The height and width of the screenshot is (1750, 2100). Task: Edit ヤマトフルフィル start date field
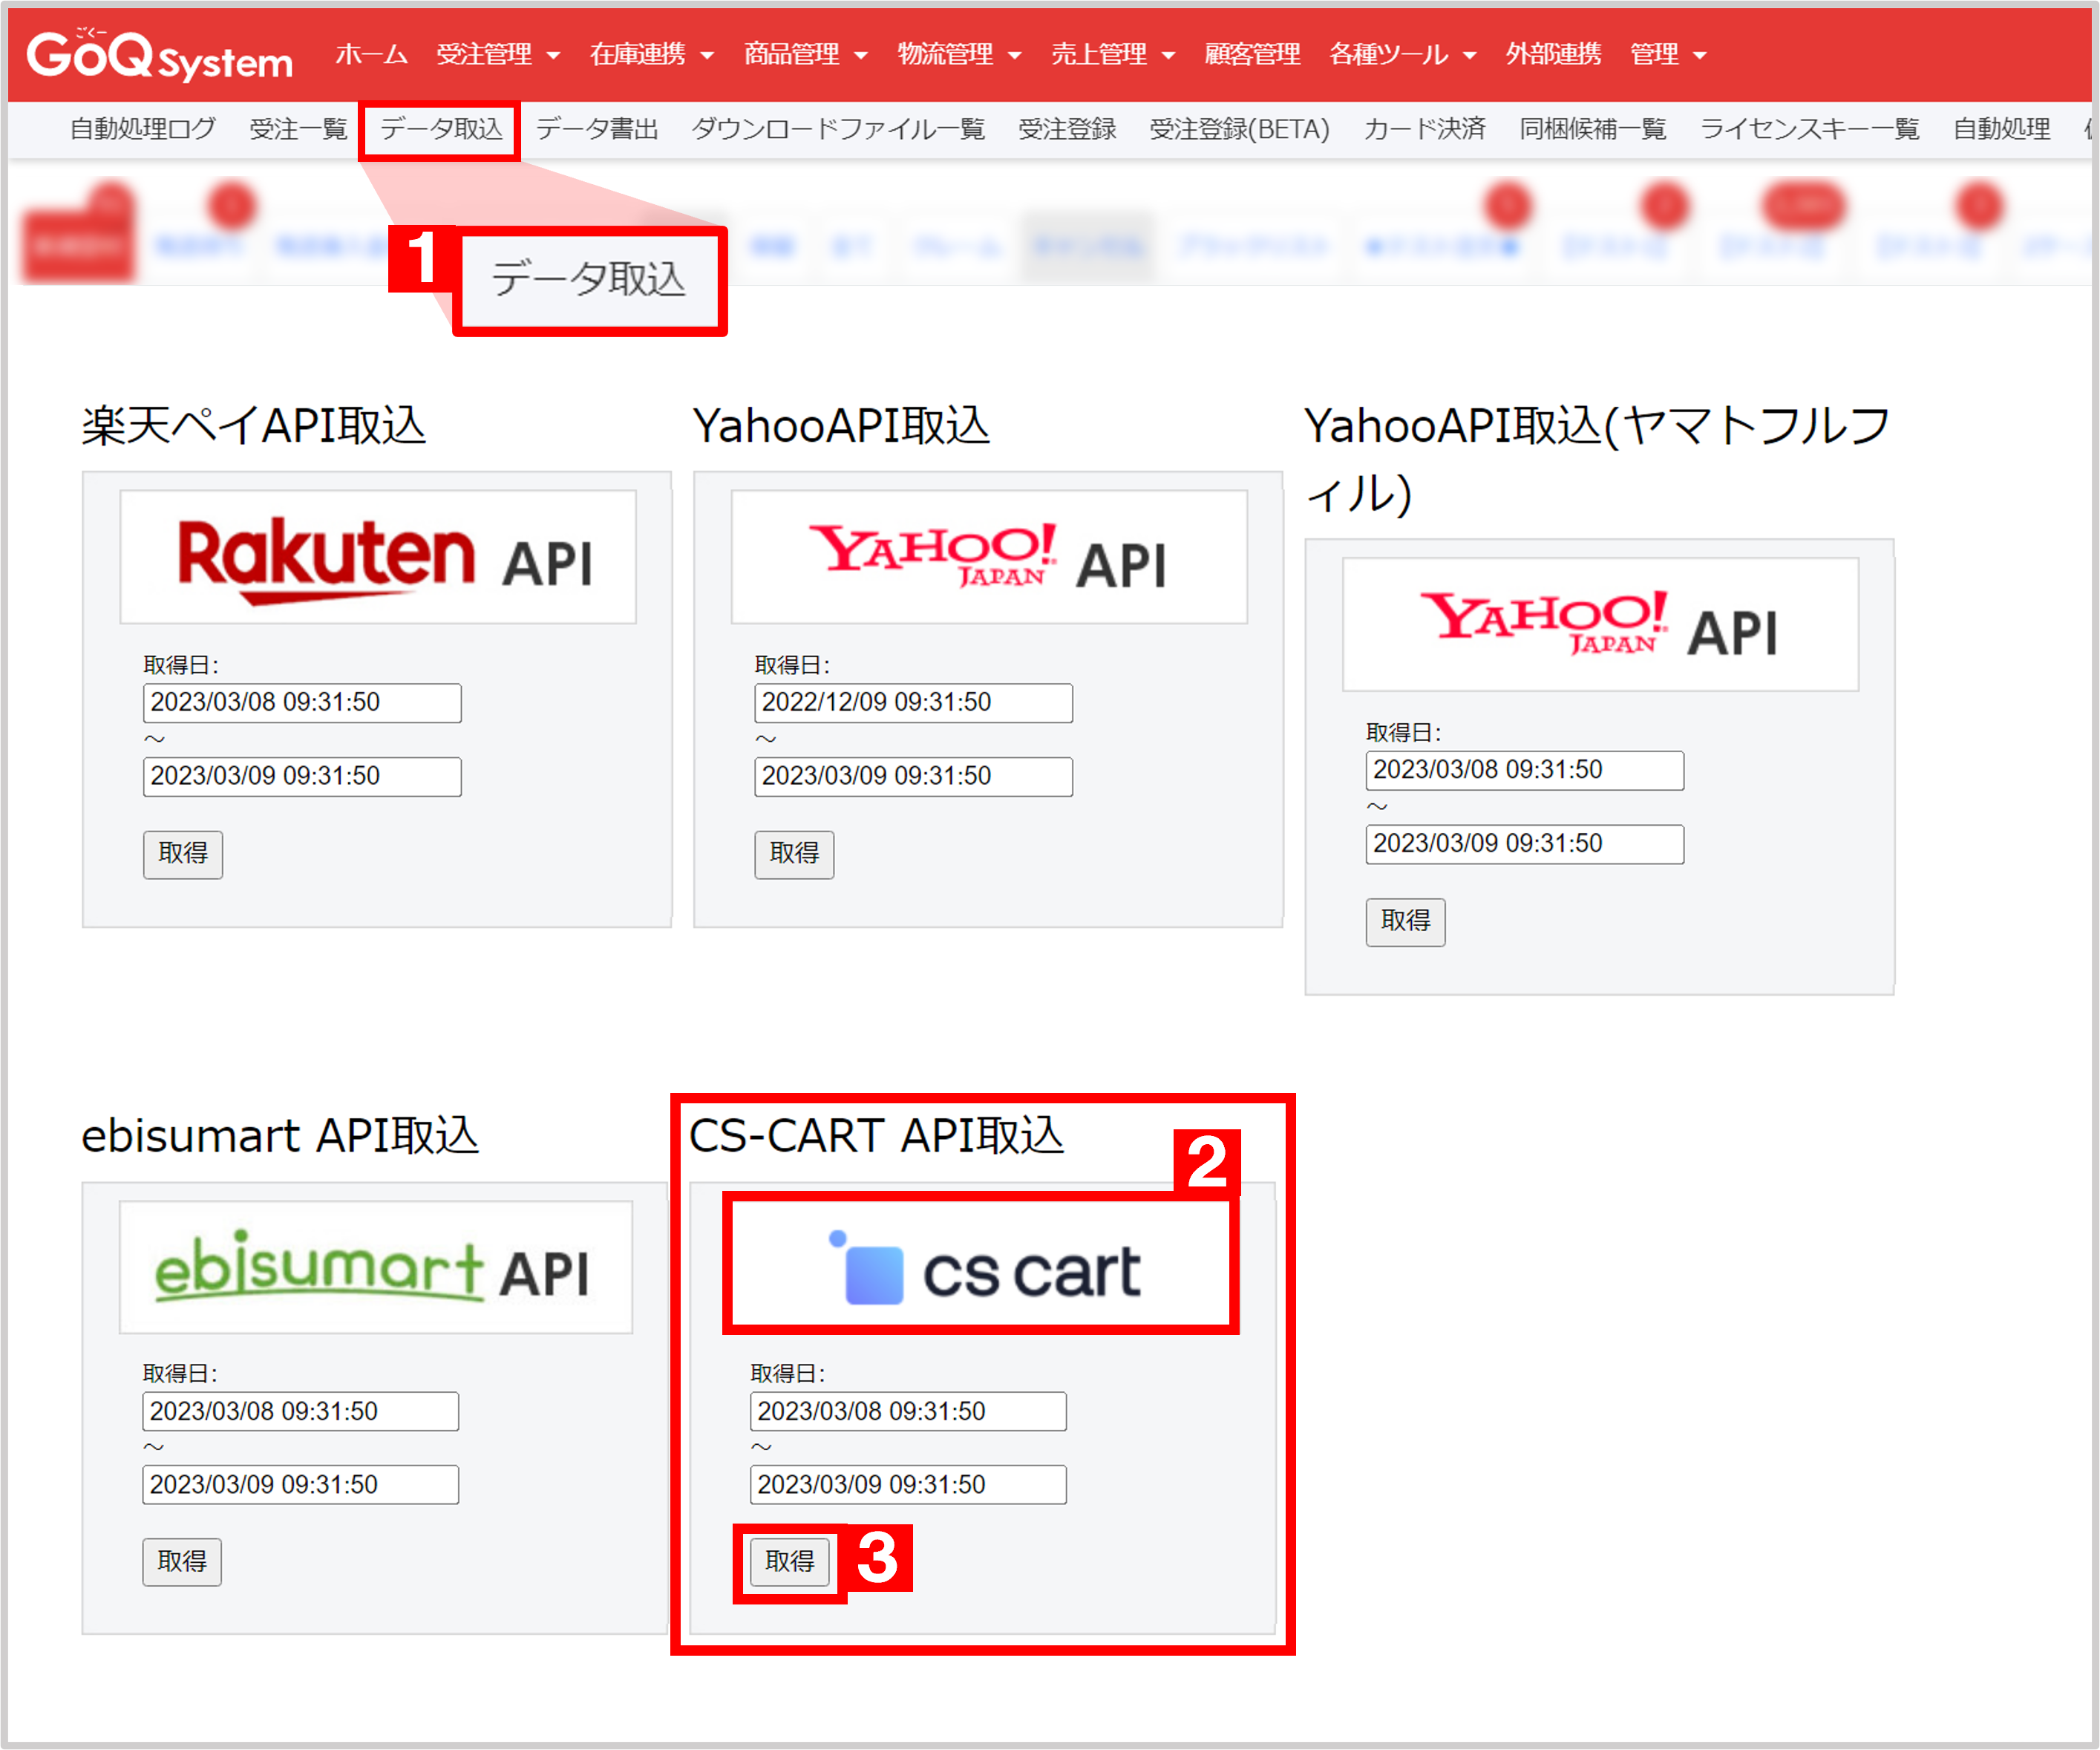pyautogui.click(x=1525, y=771)
